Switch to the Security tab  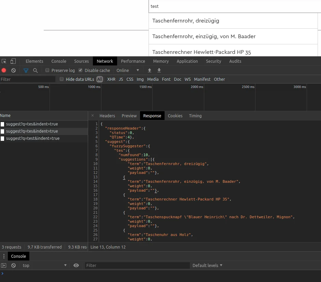(x=213, y=61)
